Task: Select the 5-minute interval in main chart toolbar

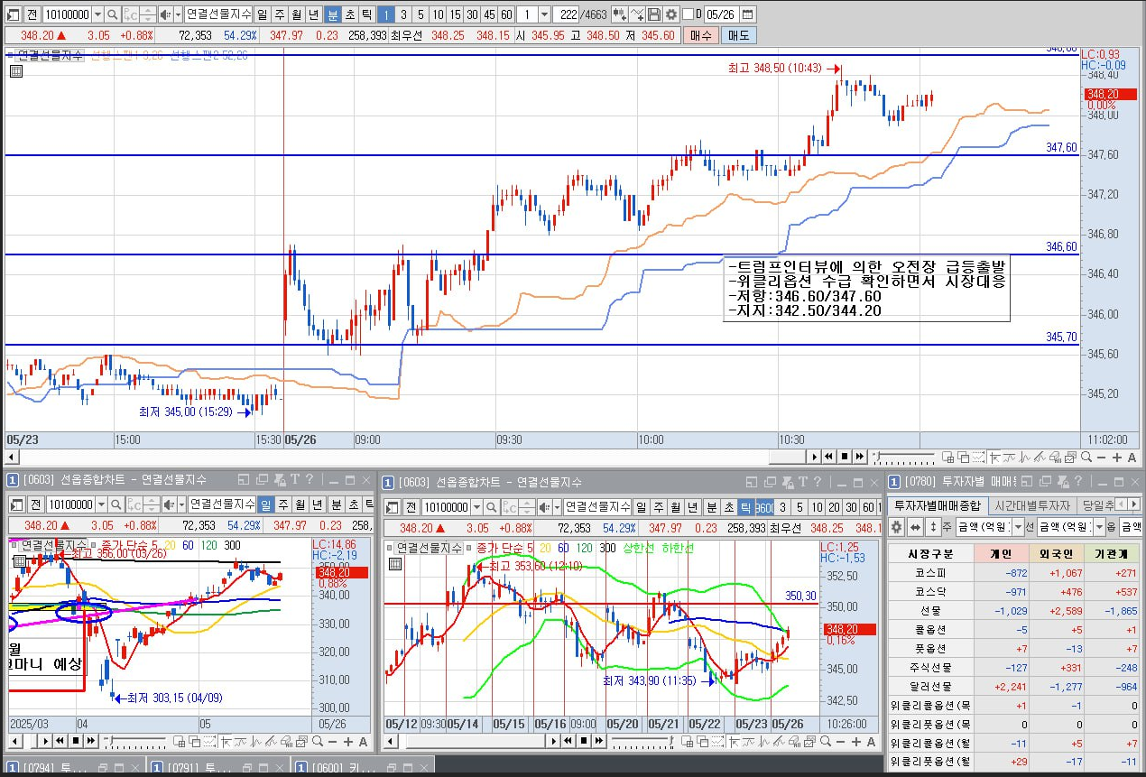Action: (420, 14)
